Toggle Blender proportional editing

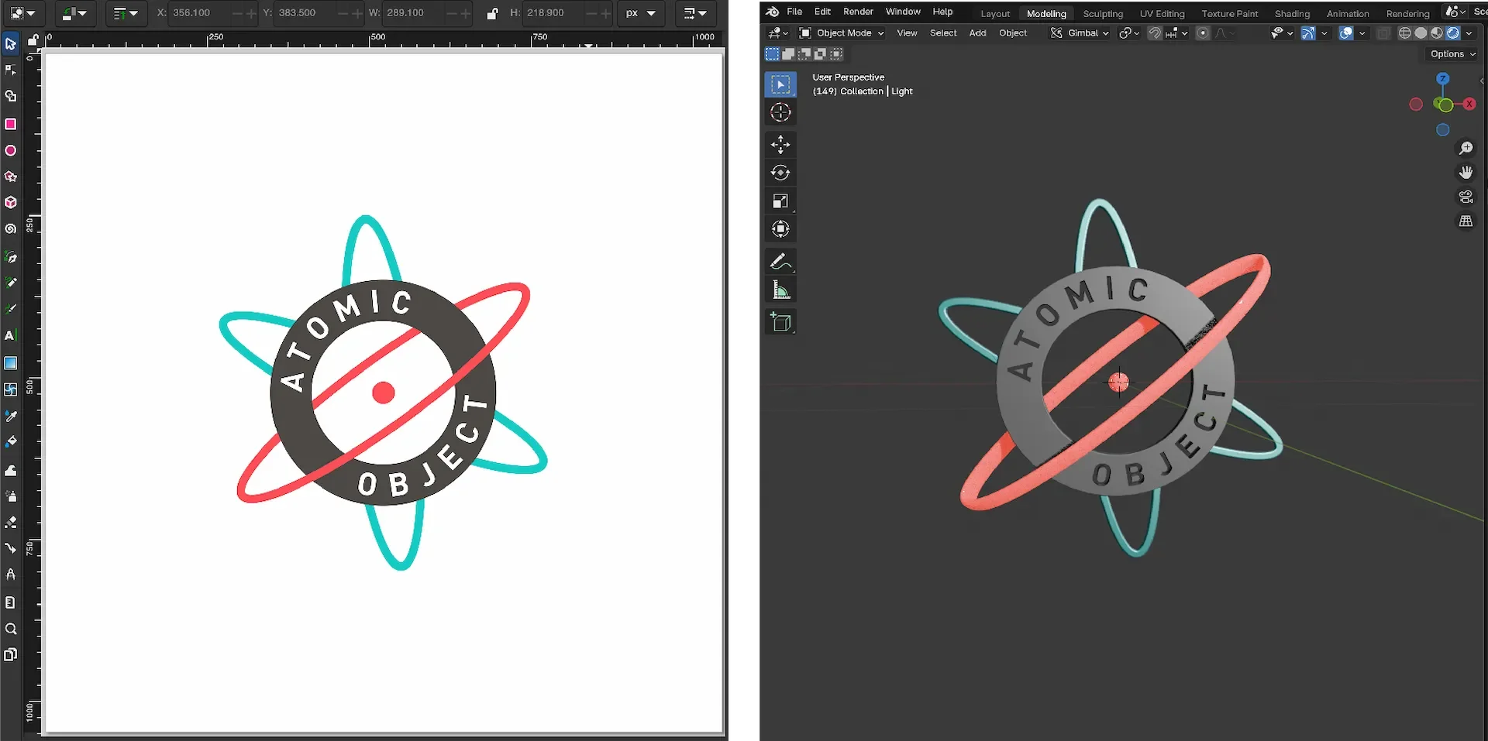tap(1202, 33)
